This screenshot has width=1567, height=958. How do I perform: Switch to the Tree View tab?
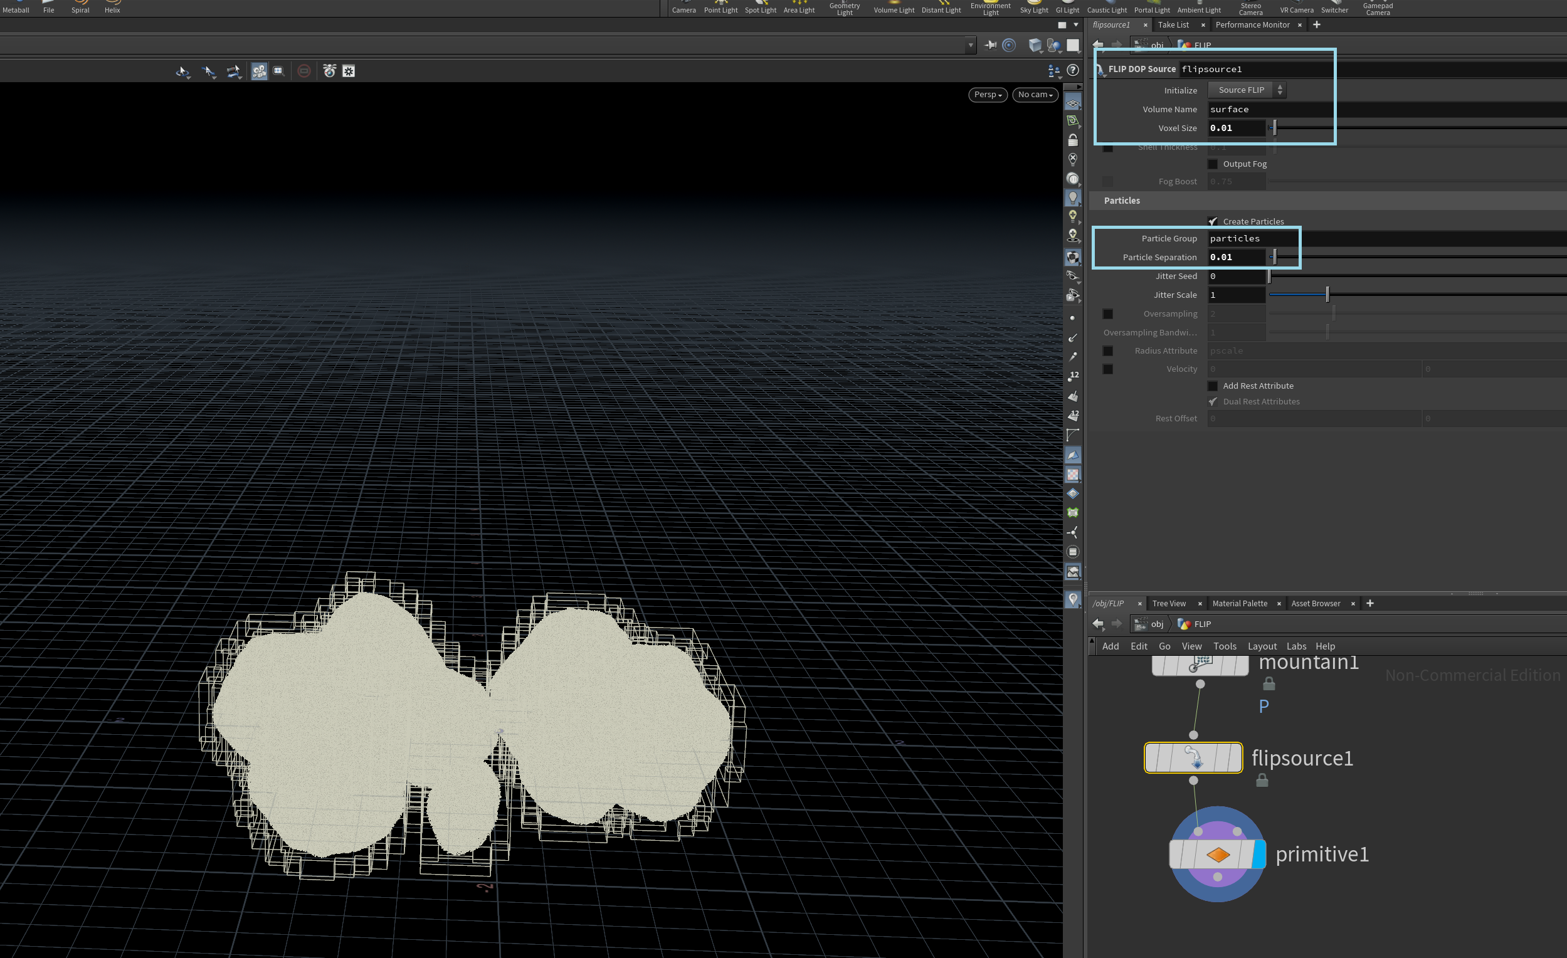(1168, 603)
